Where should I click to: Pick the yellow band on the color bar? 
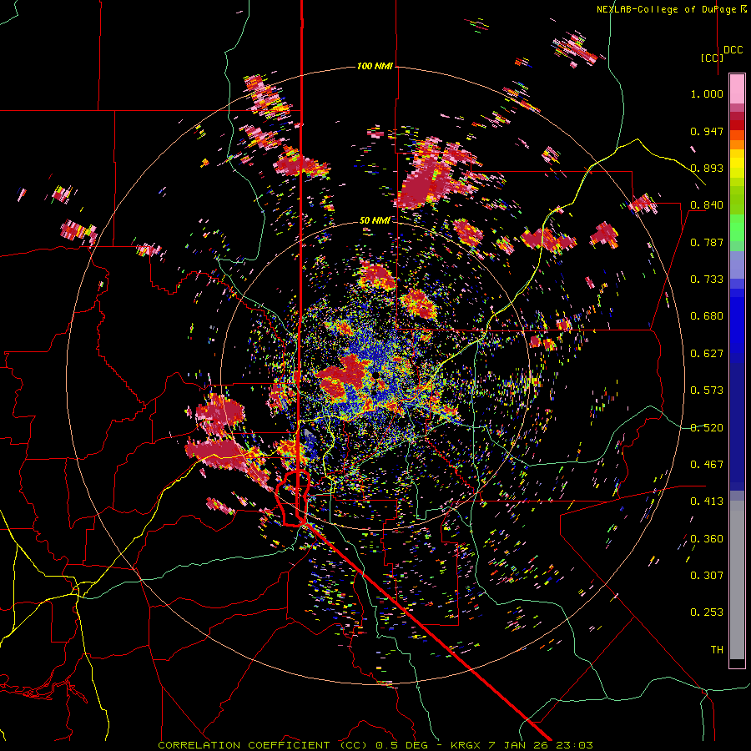(737, 164)
